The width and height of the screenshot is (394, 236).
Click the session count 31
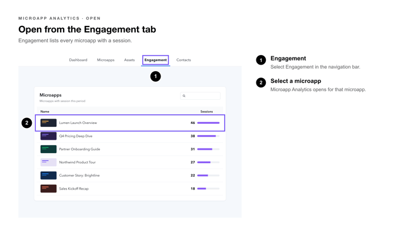pos(193,149)
